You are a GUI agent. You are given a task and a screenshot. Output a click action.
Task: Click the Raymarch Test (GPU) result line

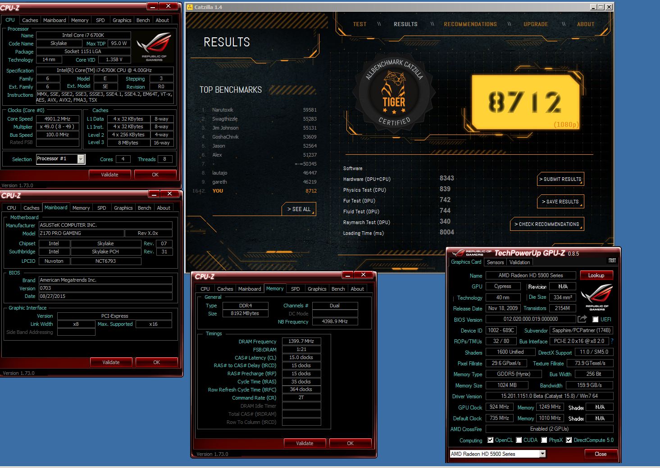[x=397, y=222]
